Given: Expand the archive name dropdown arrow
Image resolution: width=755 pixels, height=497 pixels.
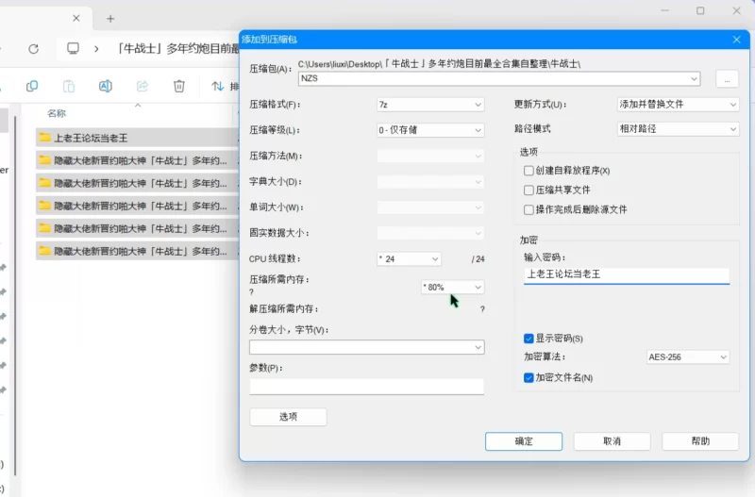Looking at the screenshot, I should click(694, 78).
